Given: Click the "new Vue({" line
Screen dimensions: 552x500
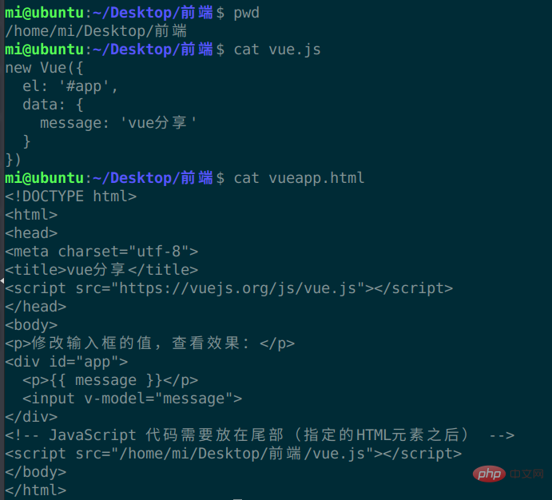Looking at the screenshot, I should pyautogui.click(x=44, y=68).
